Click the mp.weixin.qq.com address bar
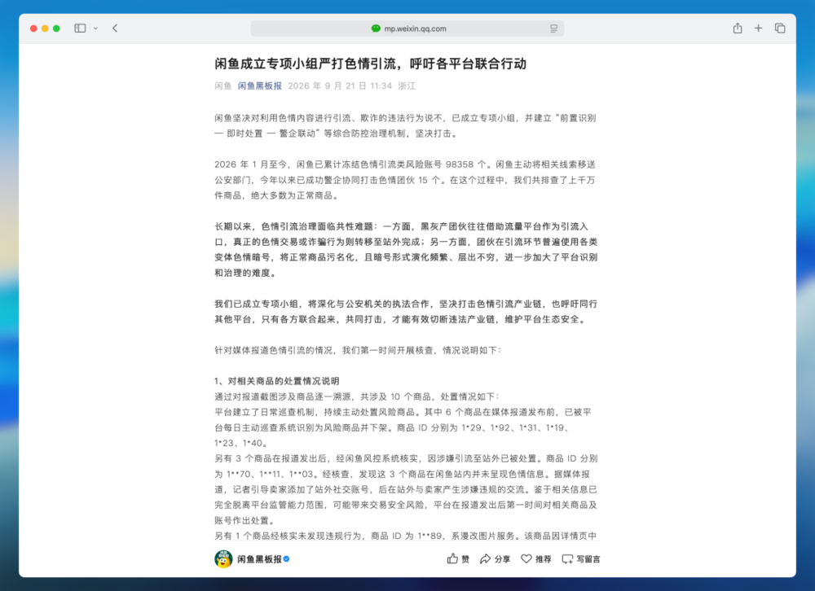The width and height of the screenshot is (815, 591). coord(407,28)
